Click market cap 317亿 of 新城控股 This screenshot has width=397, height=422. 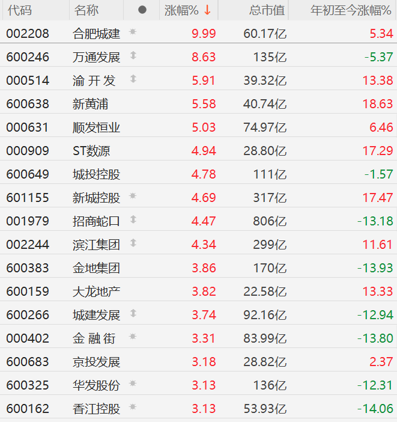pos(270,198)
